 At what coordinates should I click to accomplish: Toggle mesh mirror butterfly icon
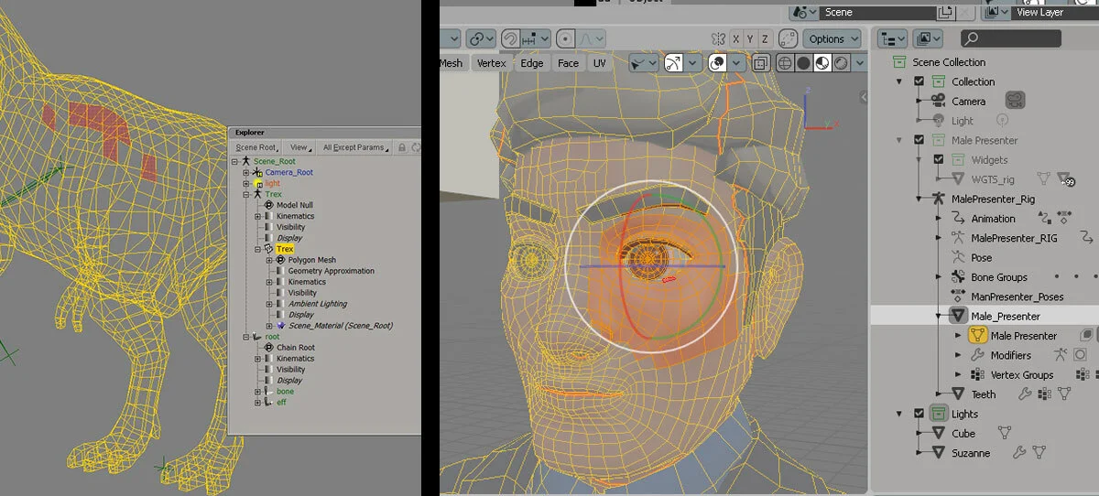(x=719, y=39)
